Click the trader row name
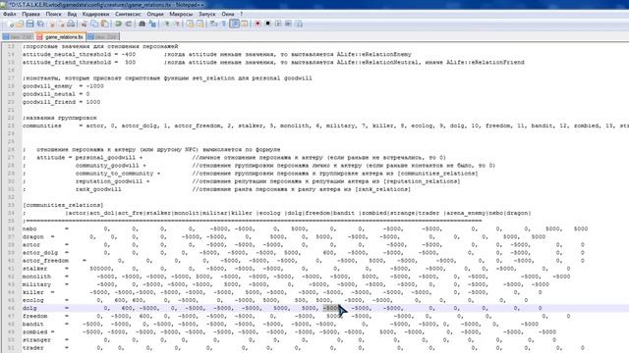 tap(32, 348)
